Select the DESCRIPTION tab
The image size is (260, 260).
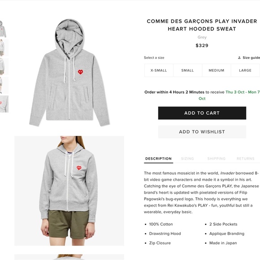(x=158, y=159)
